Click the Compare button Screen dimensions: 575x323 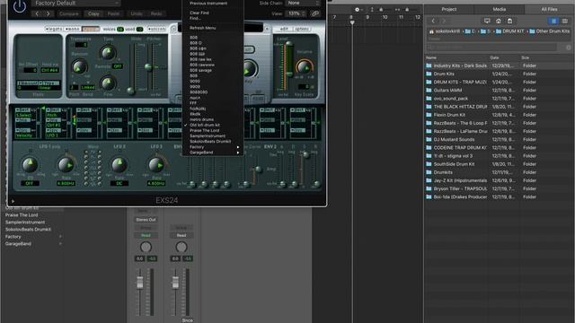[69, 13]
